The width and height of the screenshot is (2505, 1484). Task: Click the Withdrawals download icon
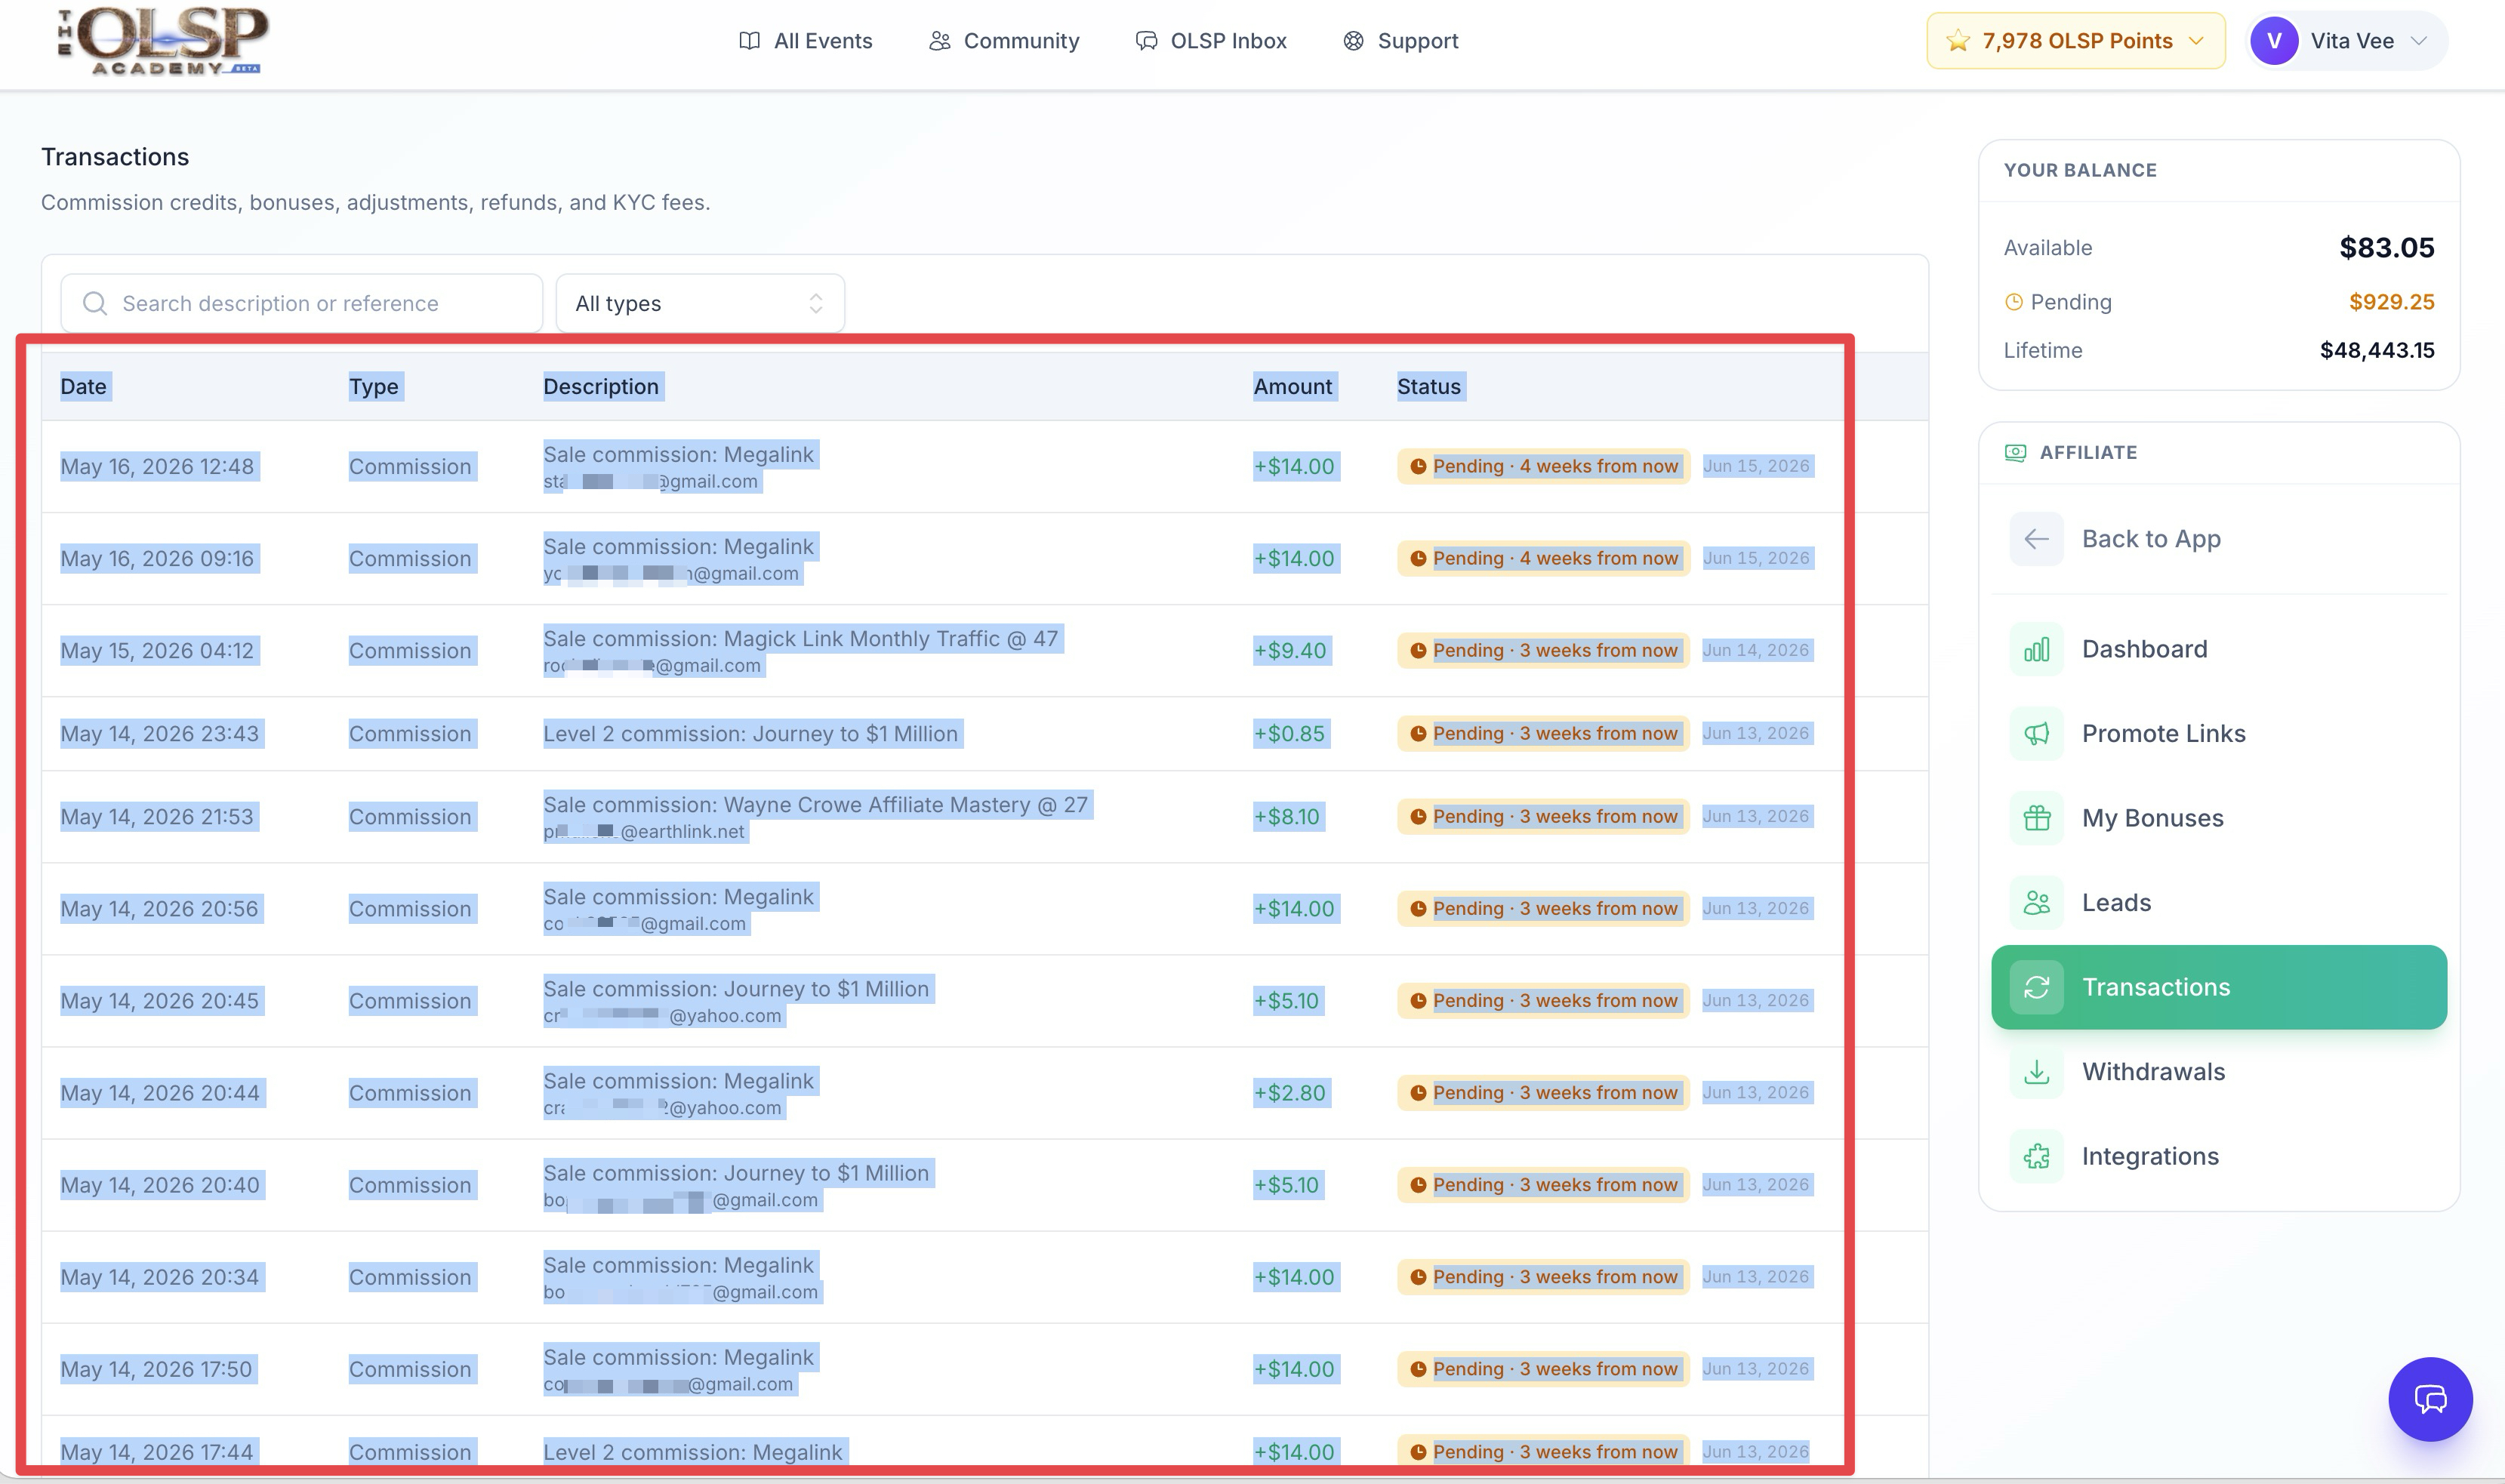coord(2036,1072)
